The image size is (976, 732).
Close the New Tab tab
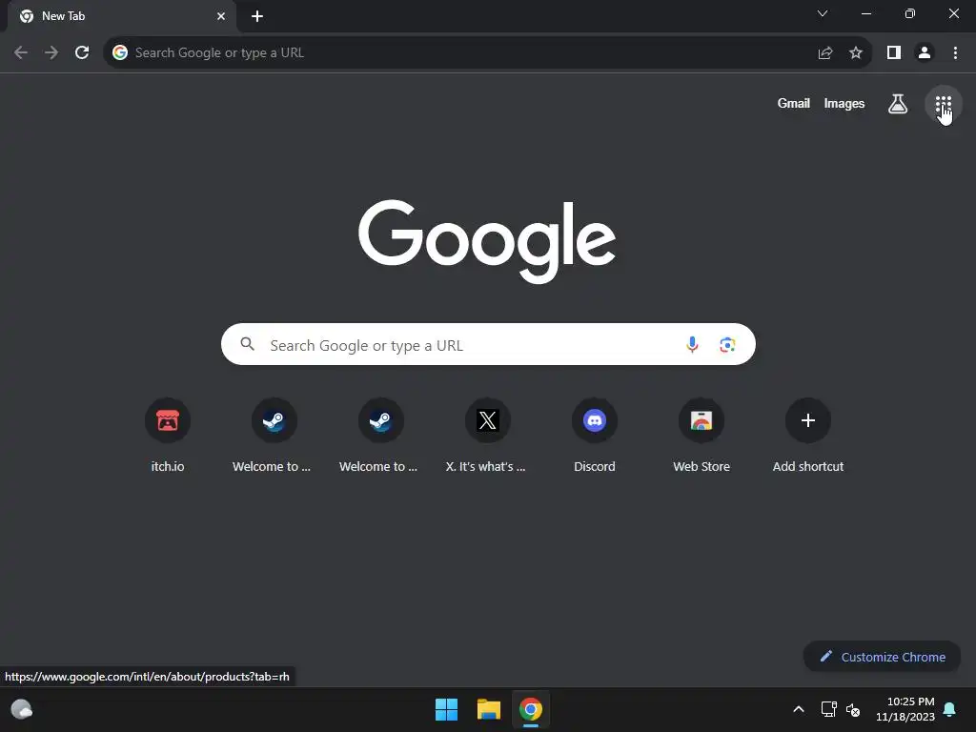point(221,16)
